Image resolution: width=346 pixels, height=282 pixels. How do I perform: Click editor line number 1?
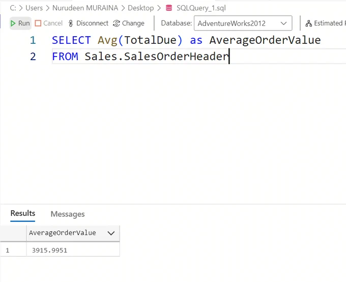[x=33, y=40]
